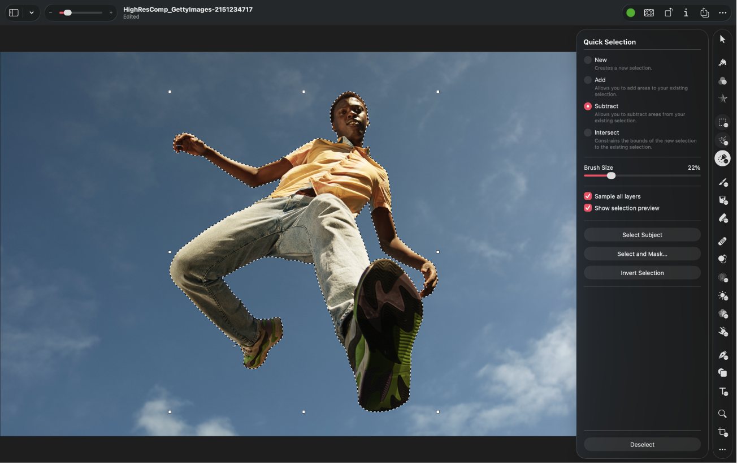Select the Color Fill tool
Screen dimensions: 737x464
(722, 200)
